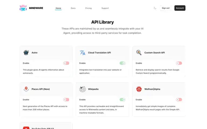This screenshot has height=129, width=207.
Task: Click the Enable label in Places API card
Action: 26,100
